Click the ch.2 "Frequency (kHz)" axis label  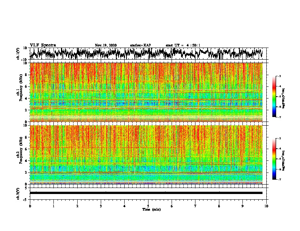(21, 150)
